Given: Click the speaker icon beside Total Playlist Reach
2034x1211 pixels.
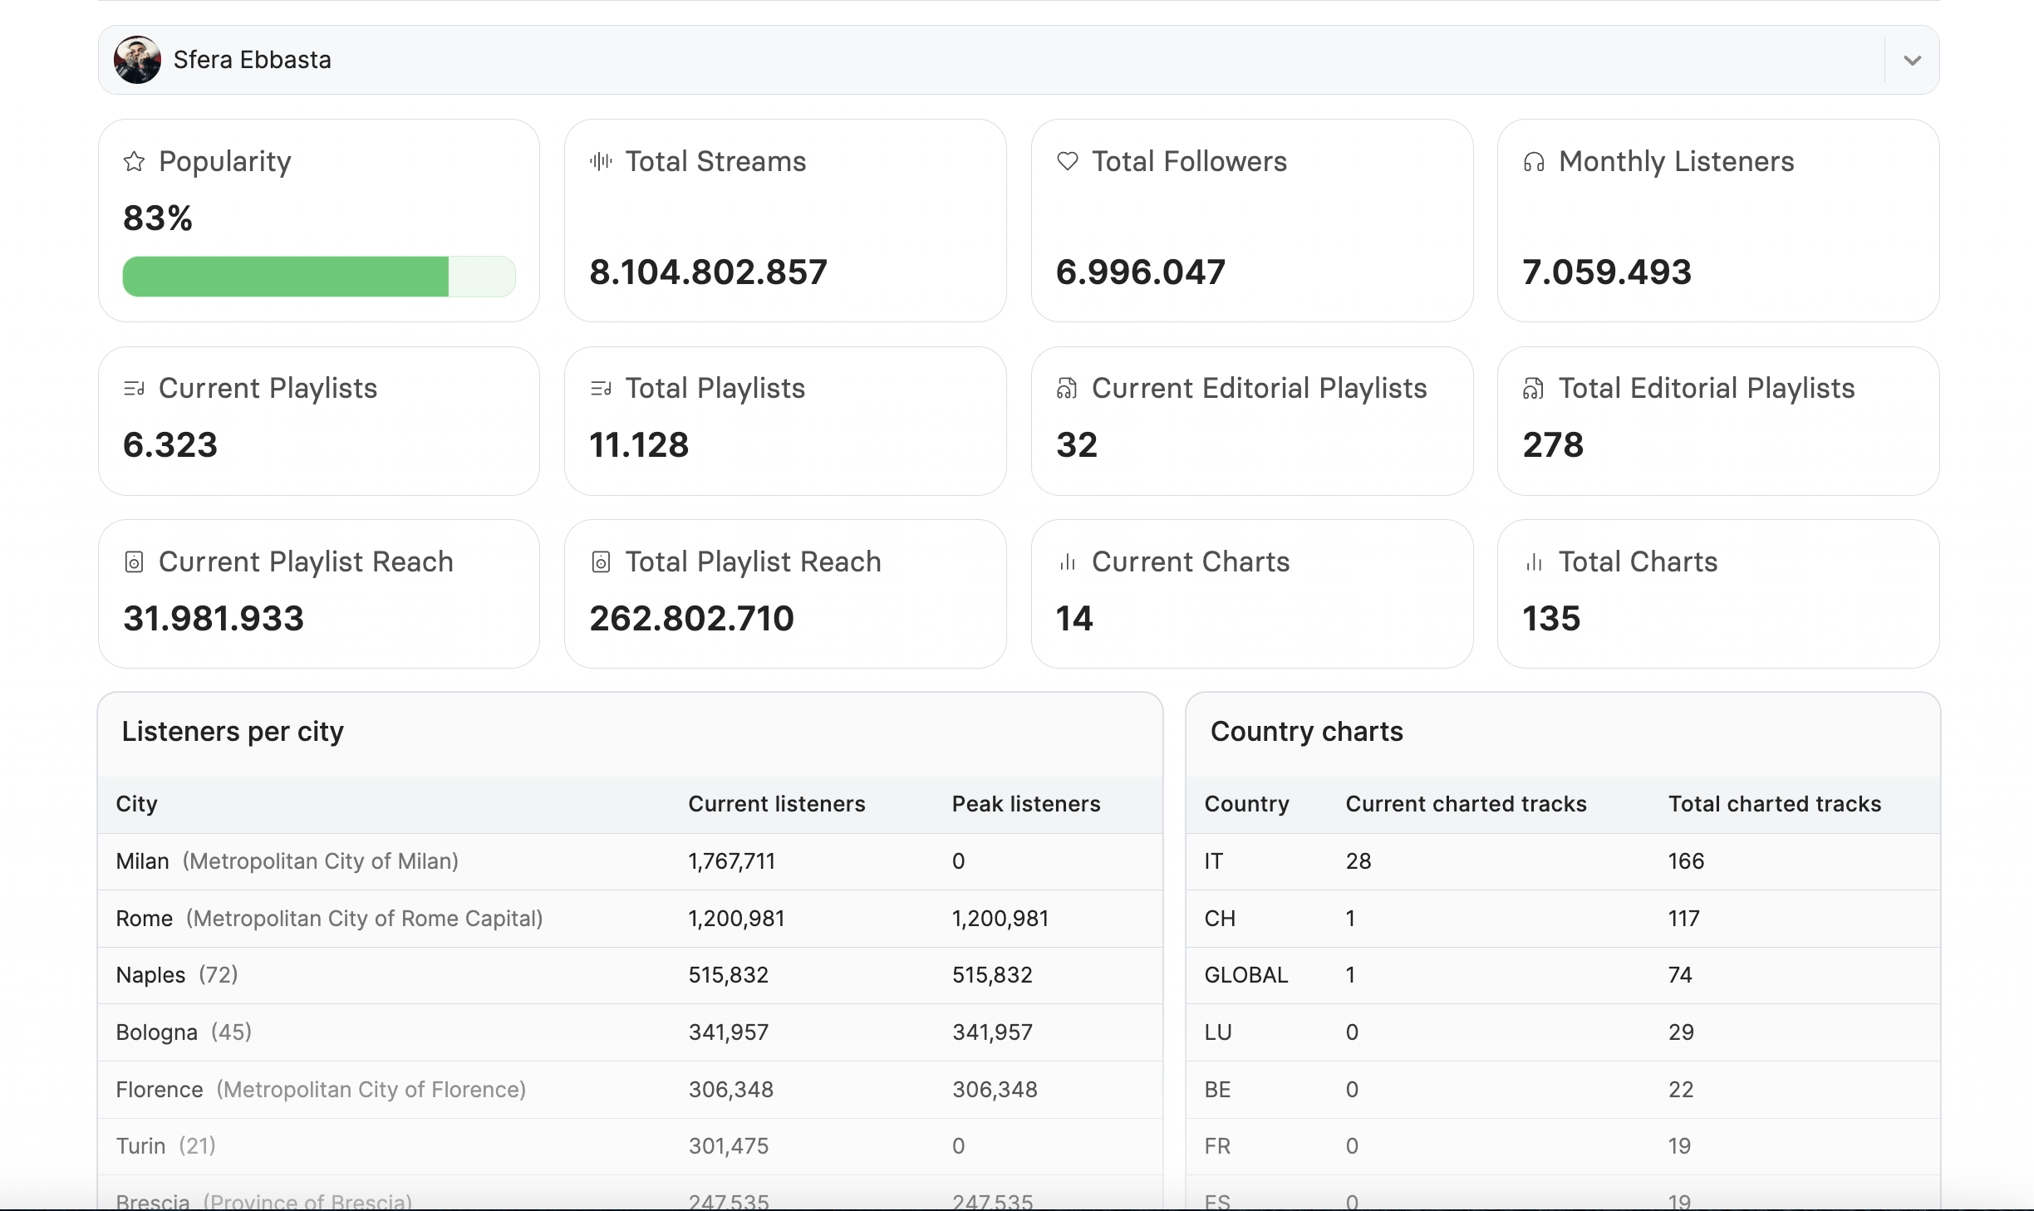Looking at the screenshot, I should pyautogui.click(x=601, y=562).
